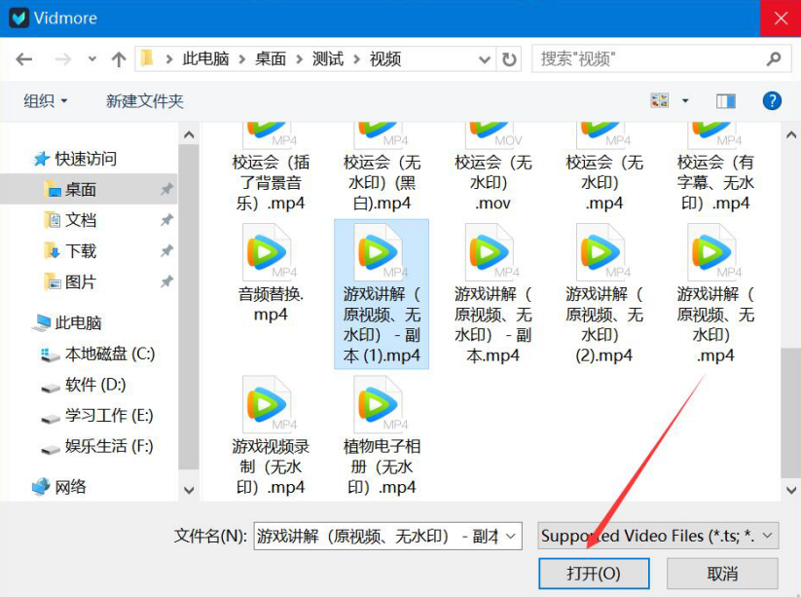The width and height of the screenshot is (801, 597).
Task: Select 此电脑 in the address path
Action: [206, 58]
